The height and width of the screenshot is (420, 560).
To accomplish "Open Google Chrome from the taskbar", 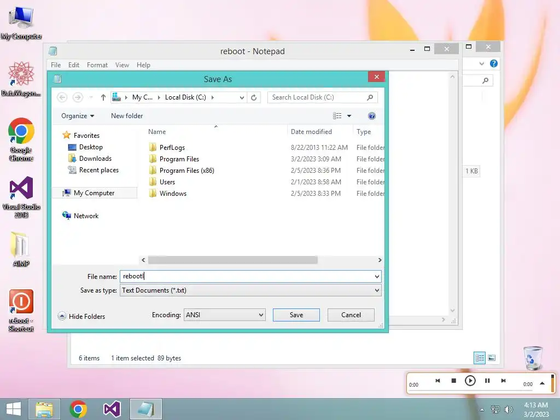I will pos(78,409).
